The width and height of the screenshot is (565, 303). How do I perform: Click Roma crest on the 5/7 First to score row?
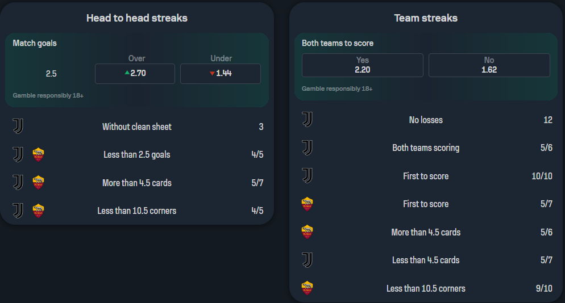coord(307,204)
